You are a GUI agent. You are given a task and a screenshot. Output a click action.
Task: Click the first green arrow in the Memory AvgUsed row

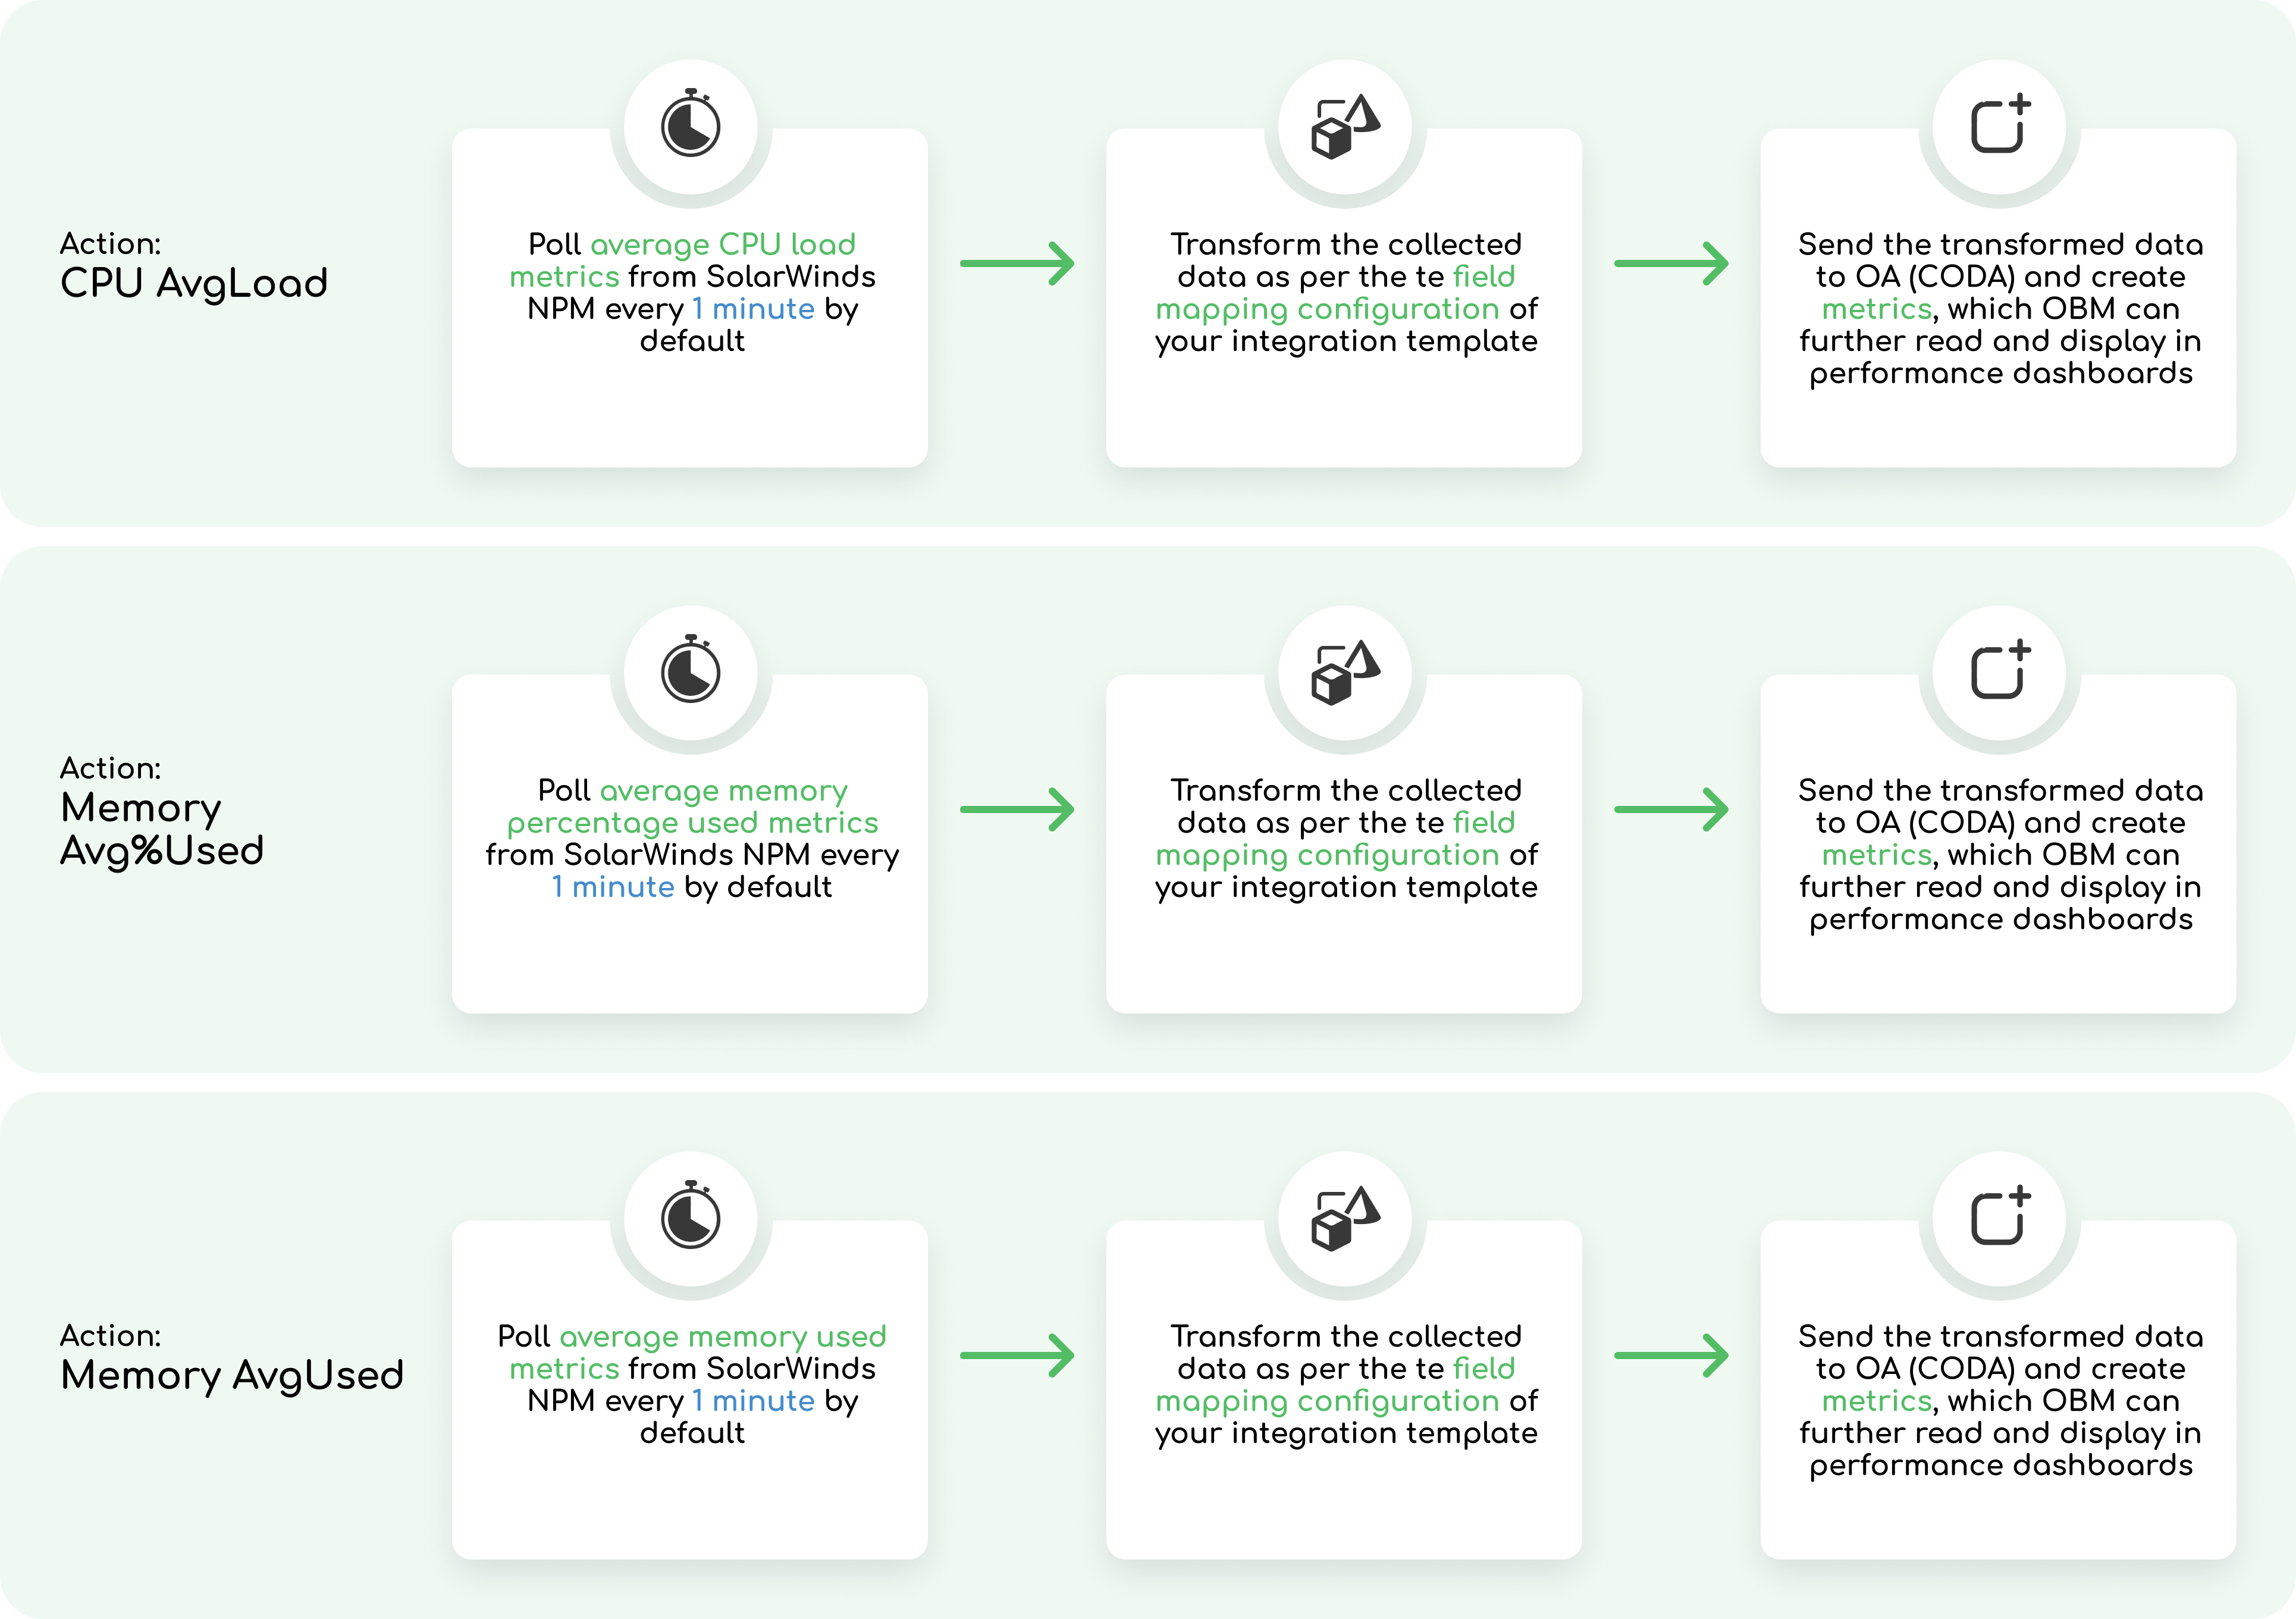tap(1017, 1356)
